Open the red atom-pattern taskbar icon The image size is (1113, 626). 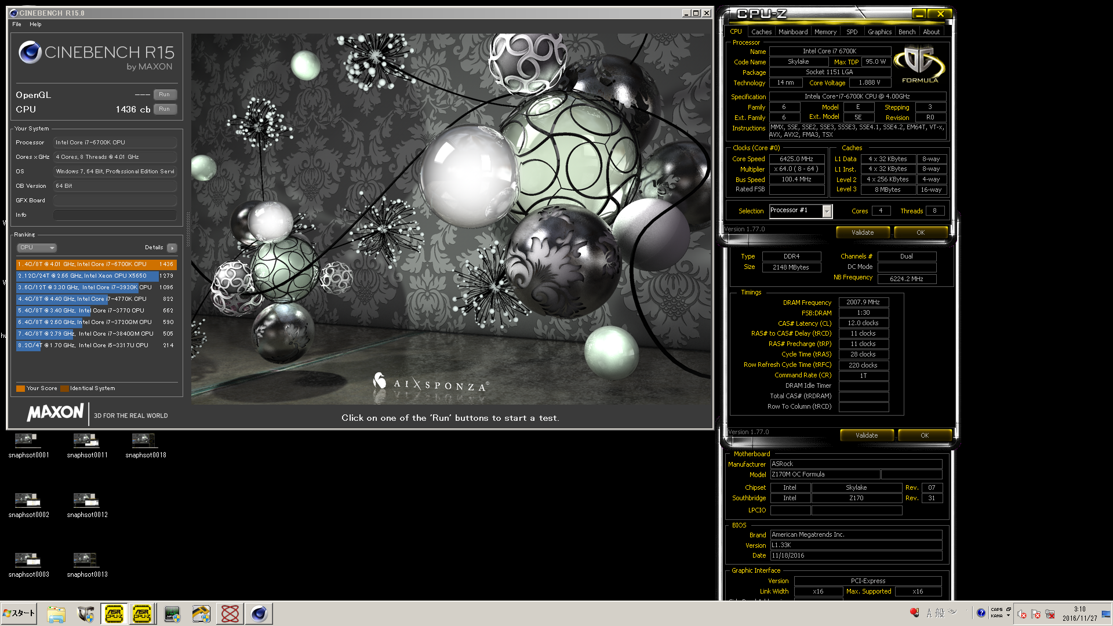[x=230, y=614]
